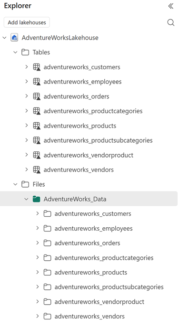Click the adventureworks_vendors delta table icon

pyautogui.click(x=37, y=170)
